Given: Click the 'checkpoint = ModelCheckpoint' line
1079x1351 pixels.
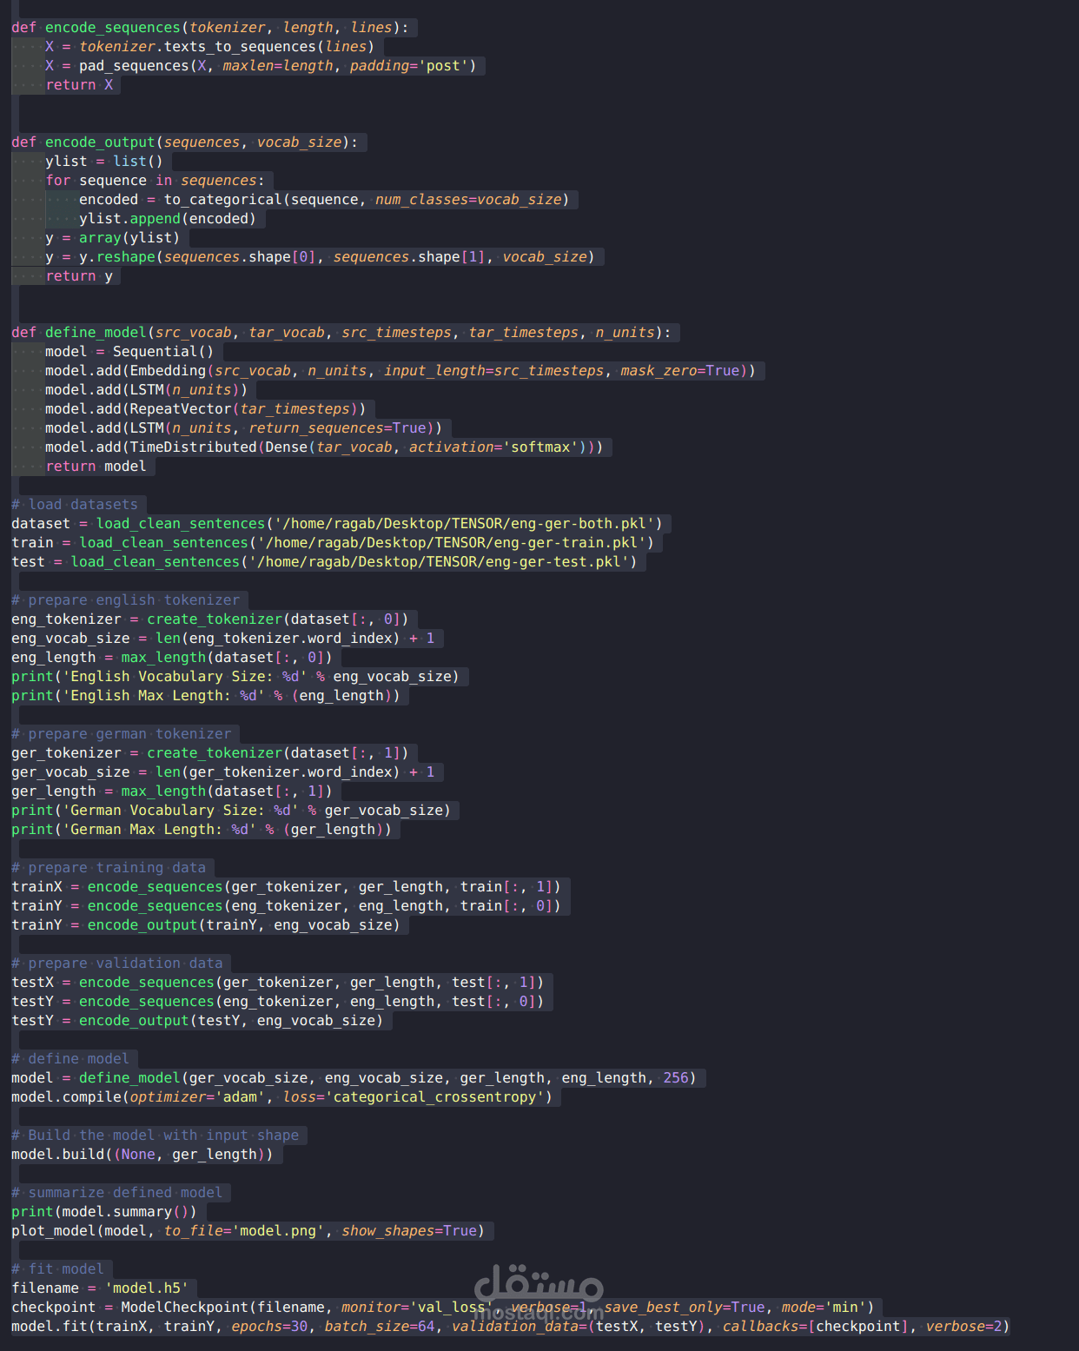Looking at the screenshot, I should pyautogui.click(x=443, y=1308).
